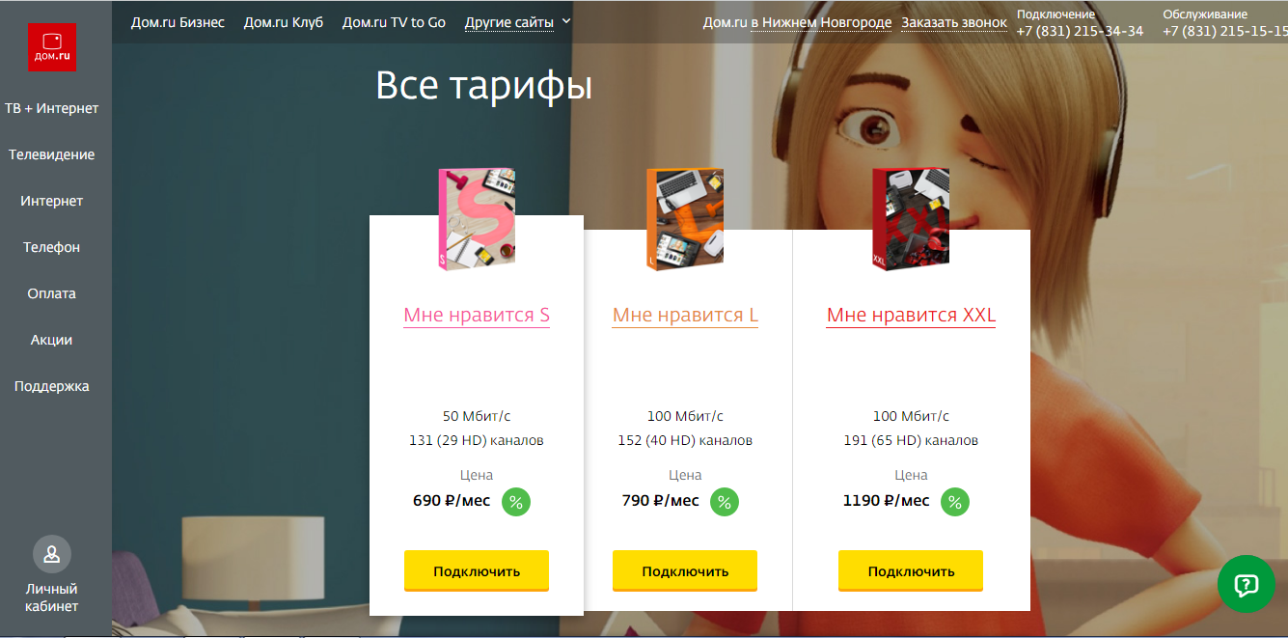Open the Мне нравится S tariff link

(x=477, y=316)
